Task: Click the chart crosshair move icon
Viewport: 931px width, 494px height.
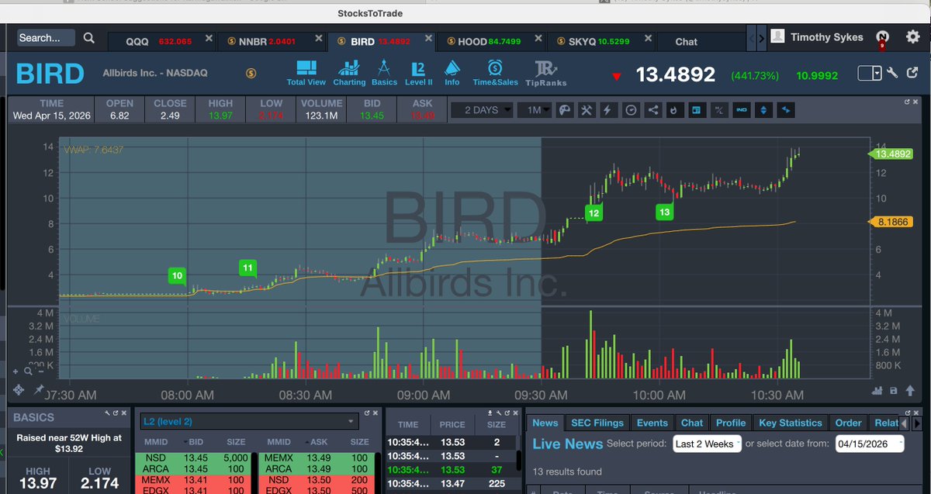Action: click(x=20, y=389)
